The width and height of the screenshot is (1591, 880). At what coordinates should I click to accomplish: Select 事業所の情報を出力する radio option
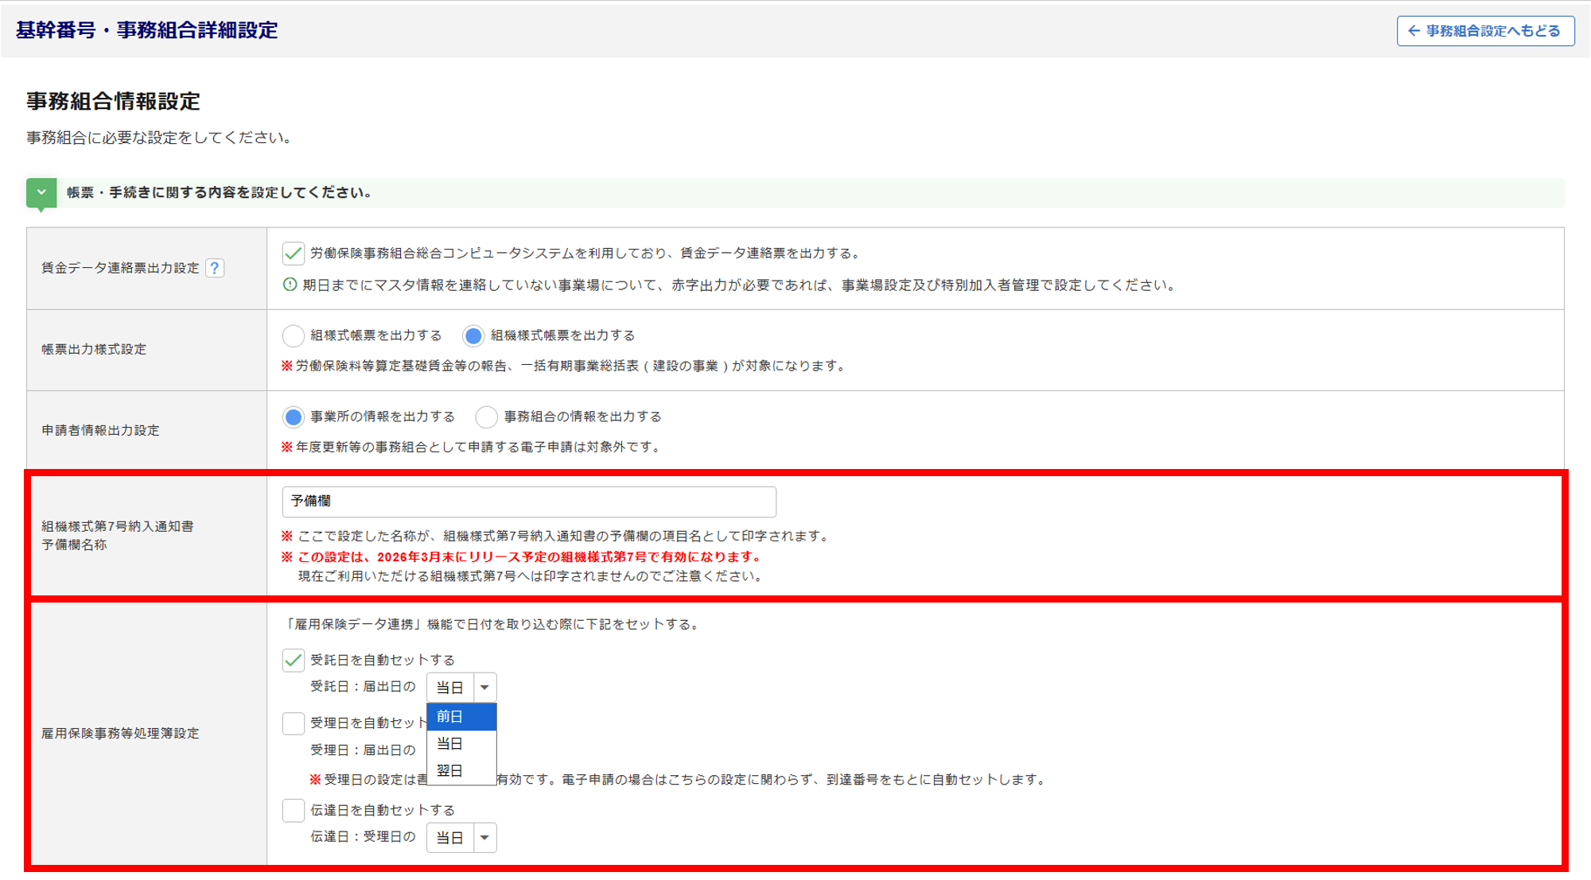294,417
